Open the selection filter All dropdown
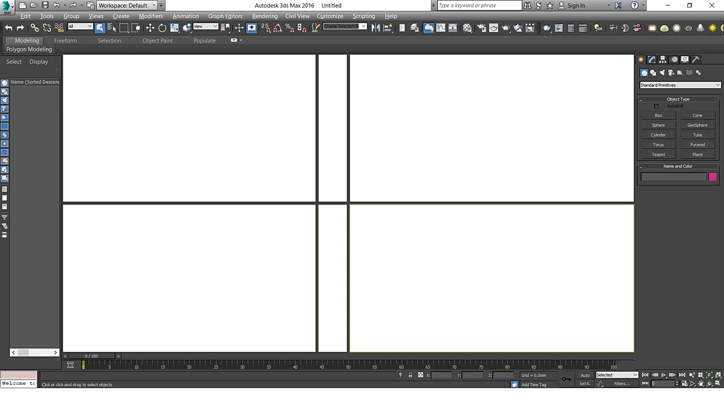This screenshot has width=724, height=407. (80, 26)
